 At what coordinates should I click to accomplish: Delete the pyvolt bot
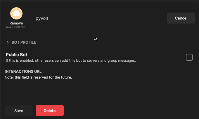[50, 111]
